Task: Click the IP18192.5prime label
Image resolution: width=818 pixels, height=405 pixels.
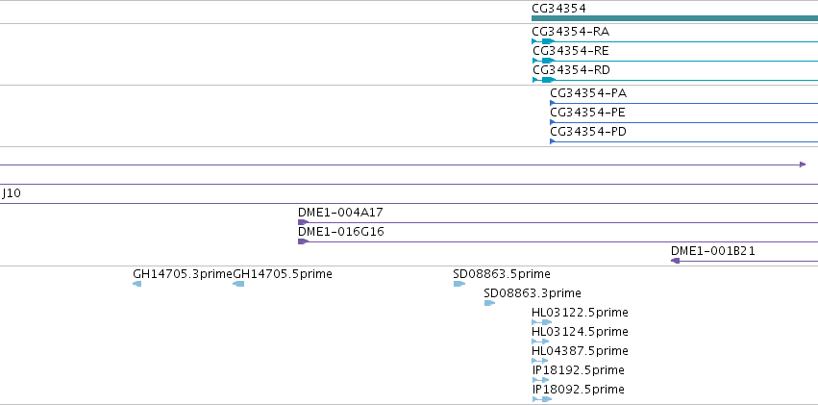Action: 579,370
